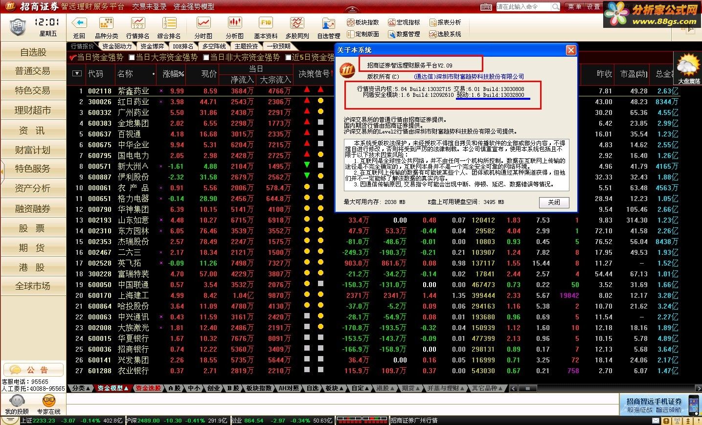
Task: Enable 当日非大宗资金强势 checkbox
Action: coord(206,58)
